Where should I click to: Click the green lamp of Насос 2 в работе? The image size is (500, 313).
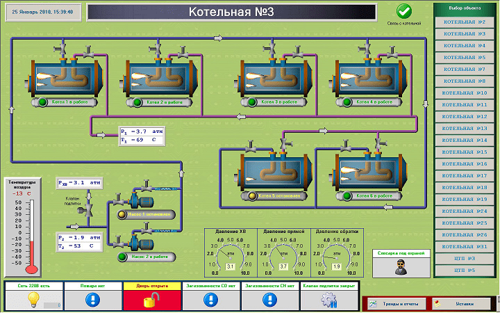(x=122, y=257)
